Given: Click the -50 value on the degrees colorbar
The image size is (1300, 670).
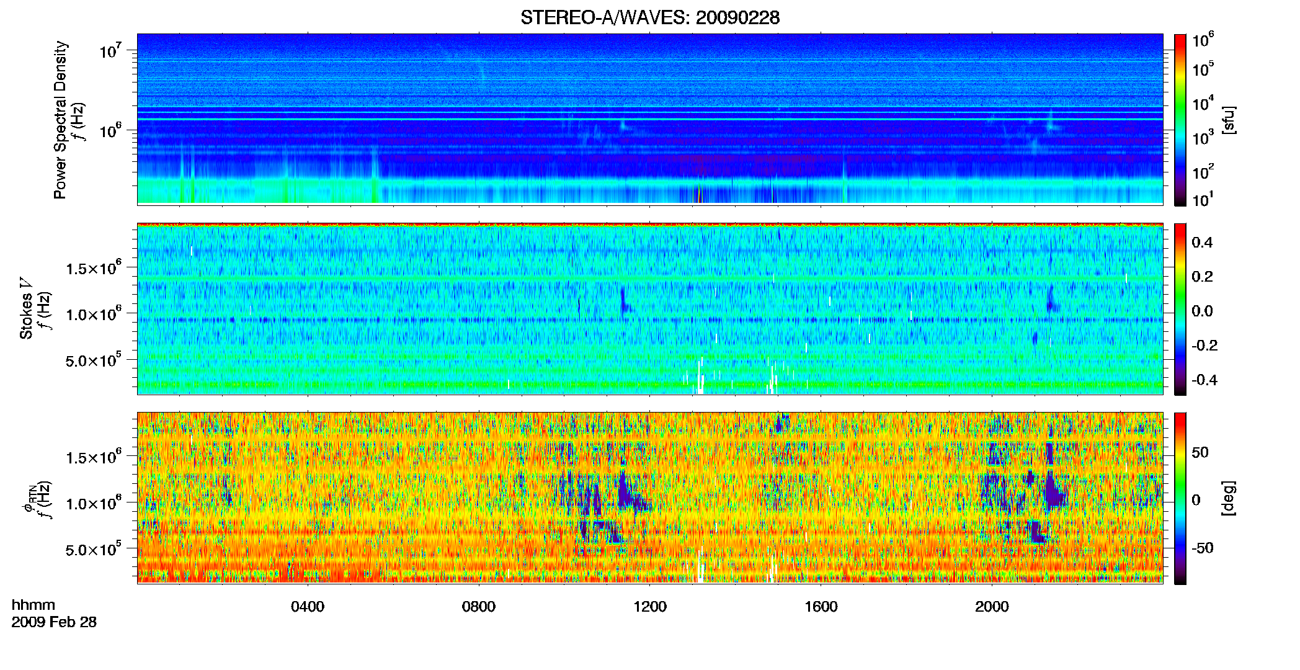Looking at the screenshot, I should tap(1203, 548).
